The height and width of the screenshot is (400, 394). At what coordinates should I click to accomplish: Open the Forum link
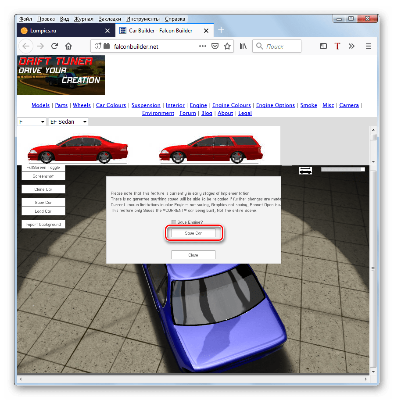click(188, 113)
